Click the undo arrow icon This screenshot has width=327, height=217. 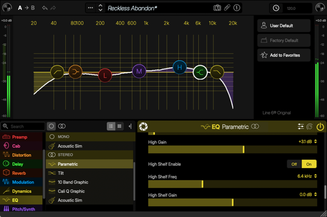click(45, 8)
